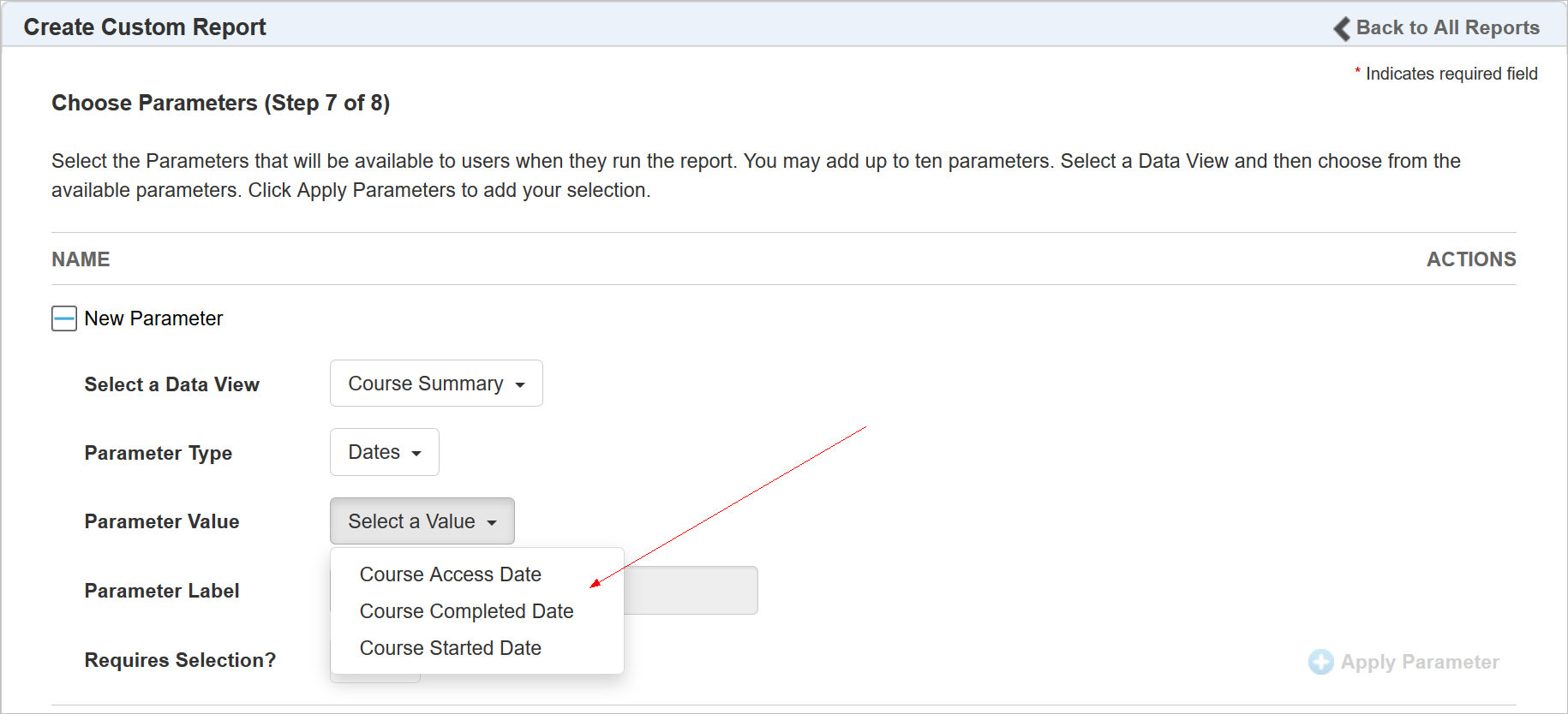Click the caret arrow on Select a Value
This screenshot has width=1568, height=714.
492,523
